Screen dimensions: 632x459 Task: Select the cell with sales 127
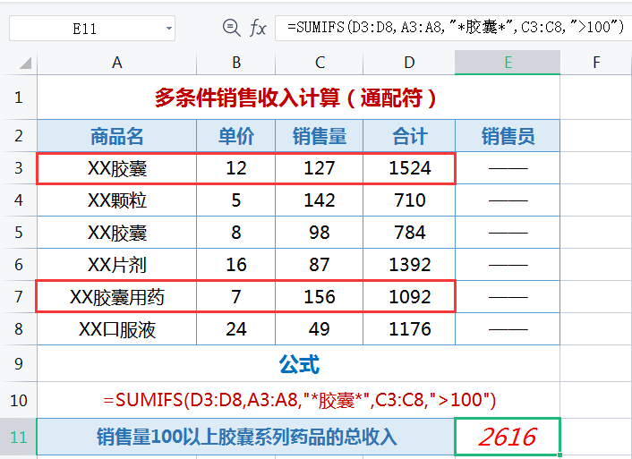click(320, 168)
